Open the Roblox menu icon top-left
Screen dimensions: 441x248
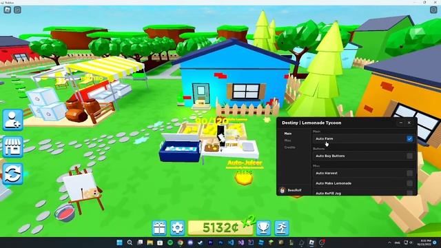pyautogui.click(x=8, y=10)
